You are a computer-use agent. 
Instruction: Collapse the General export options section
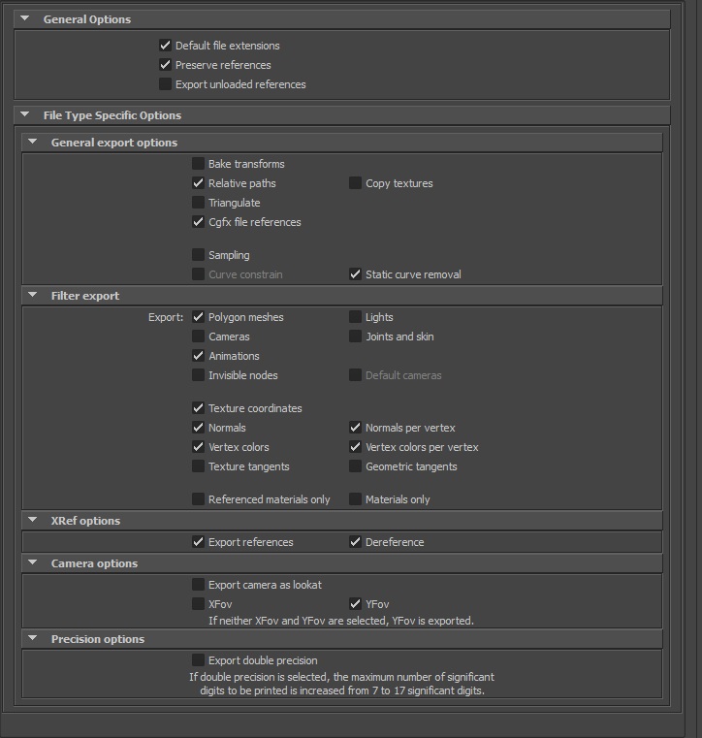click(x=32, y=143)
